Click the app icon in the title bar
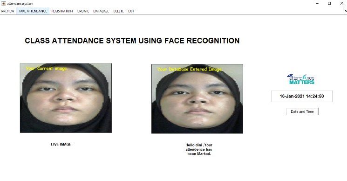The width and height of the screenshot is (347, 181). 4,3
